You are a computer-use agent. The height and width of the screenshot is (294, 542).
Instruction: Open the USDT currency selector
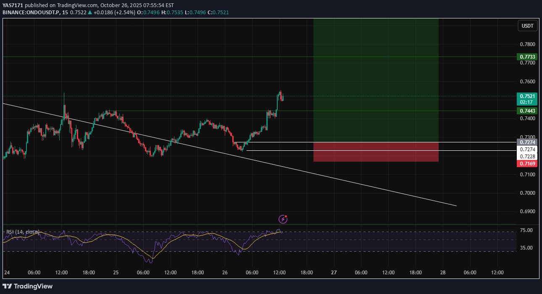coord(527,26)
